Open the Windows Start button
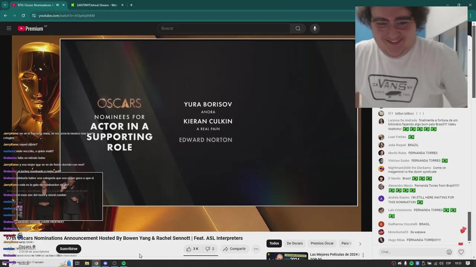476x267 pixels. tap(4, 263)
